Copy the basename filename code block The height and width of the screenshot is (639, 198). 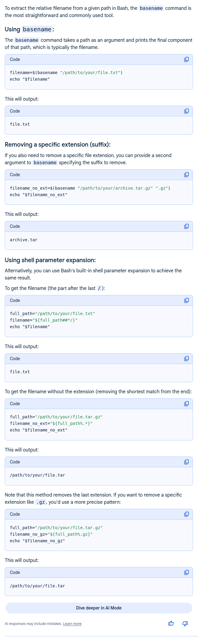(x=186, y=59)
